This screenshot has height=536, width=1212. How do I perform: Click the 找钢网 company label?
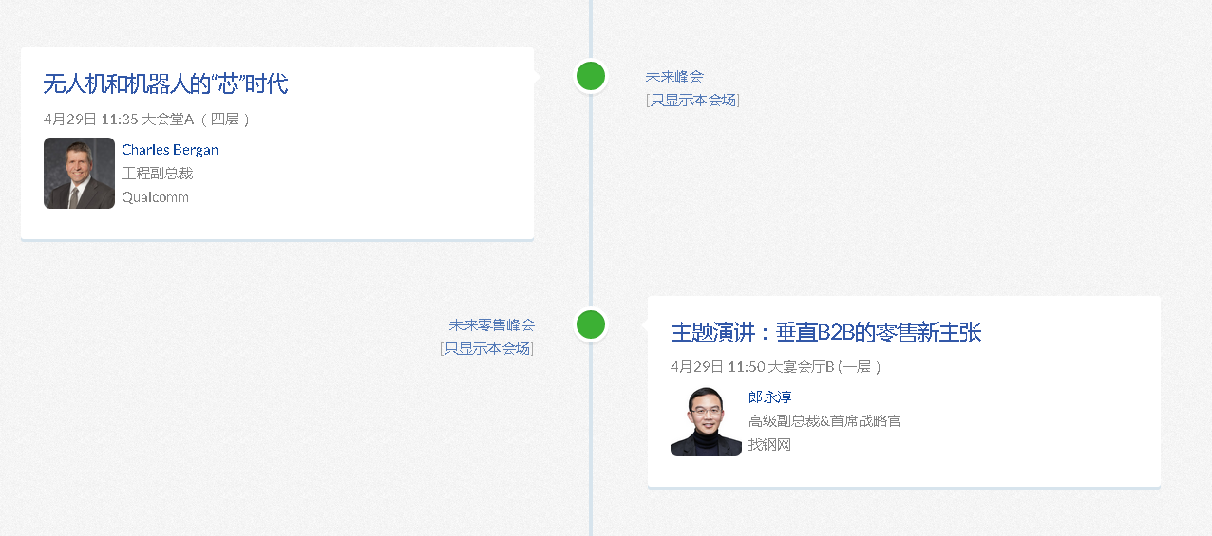tap(769, 445)
